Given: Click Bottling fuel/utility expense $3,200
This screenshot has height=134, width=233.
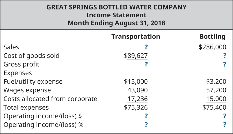Looking at the screenshot, I should (216, 82).
